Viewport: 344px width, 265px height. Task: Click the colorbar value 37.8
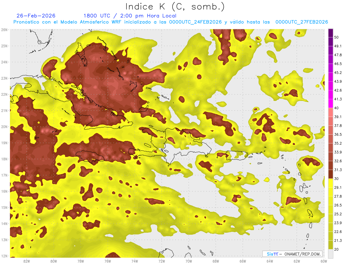click(x=338, y=126)
